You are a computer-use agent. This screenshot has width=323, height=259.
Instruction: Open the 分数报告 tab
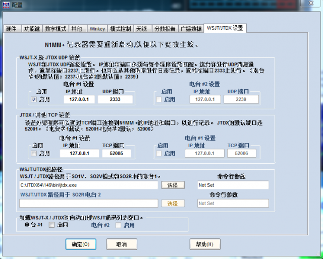[165, 29]
